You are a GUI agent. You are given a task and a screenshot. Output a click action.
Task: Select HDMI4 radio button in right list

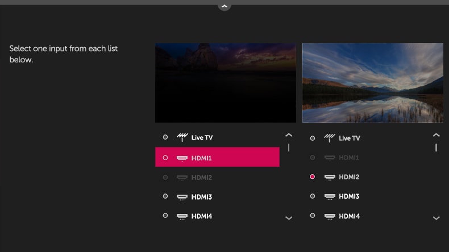pyautogui.click(x=313, y=215)
